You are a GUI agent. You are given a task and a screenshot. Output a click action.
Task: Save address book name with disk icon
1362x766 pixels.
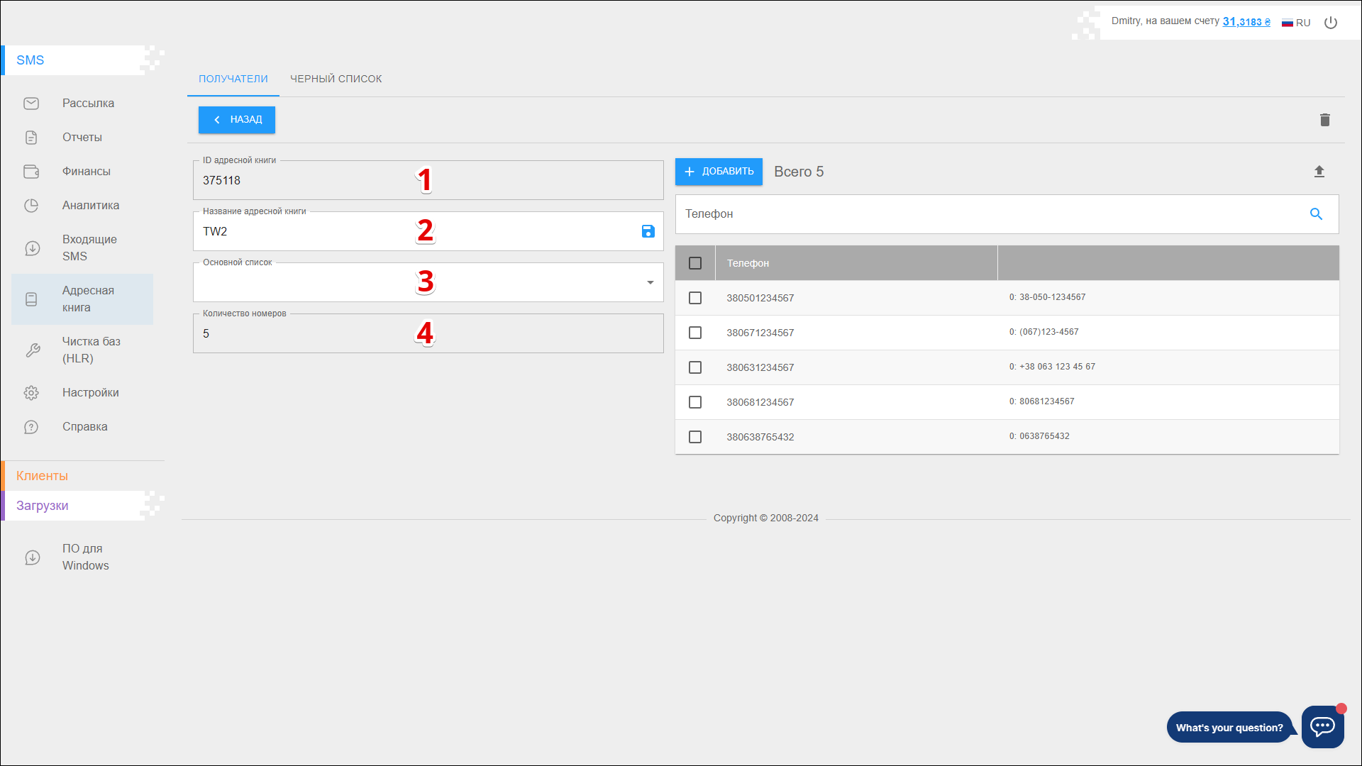648,231
